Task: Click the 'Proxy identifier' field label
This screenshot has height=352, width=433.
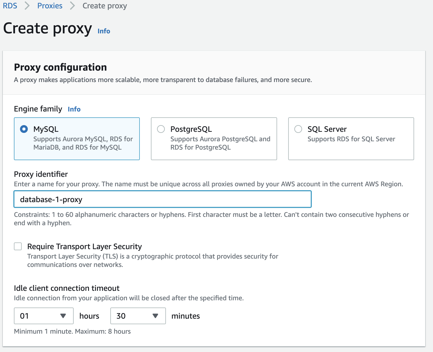Action: pos(41,174)
